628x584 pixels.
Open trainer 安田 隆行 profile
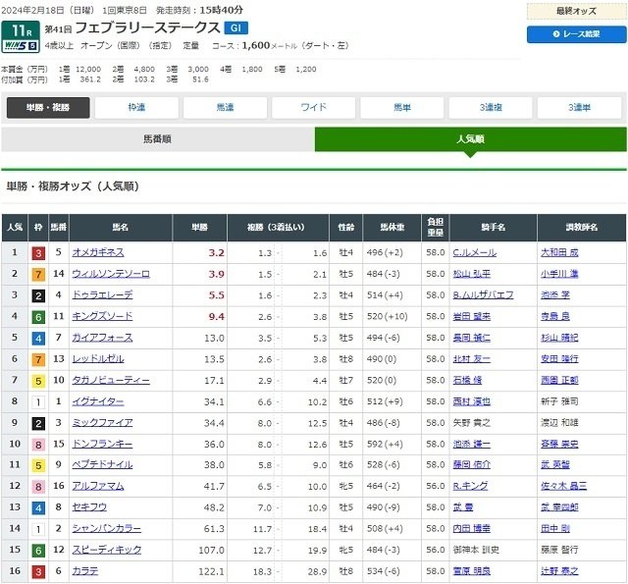(x=560, y=359)
